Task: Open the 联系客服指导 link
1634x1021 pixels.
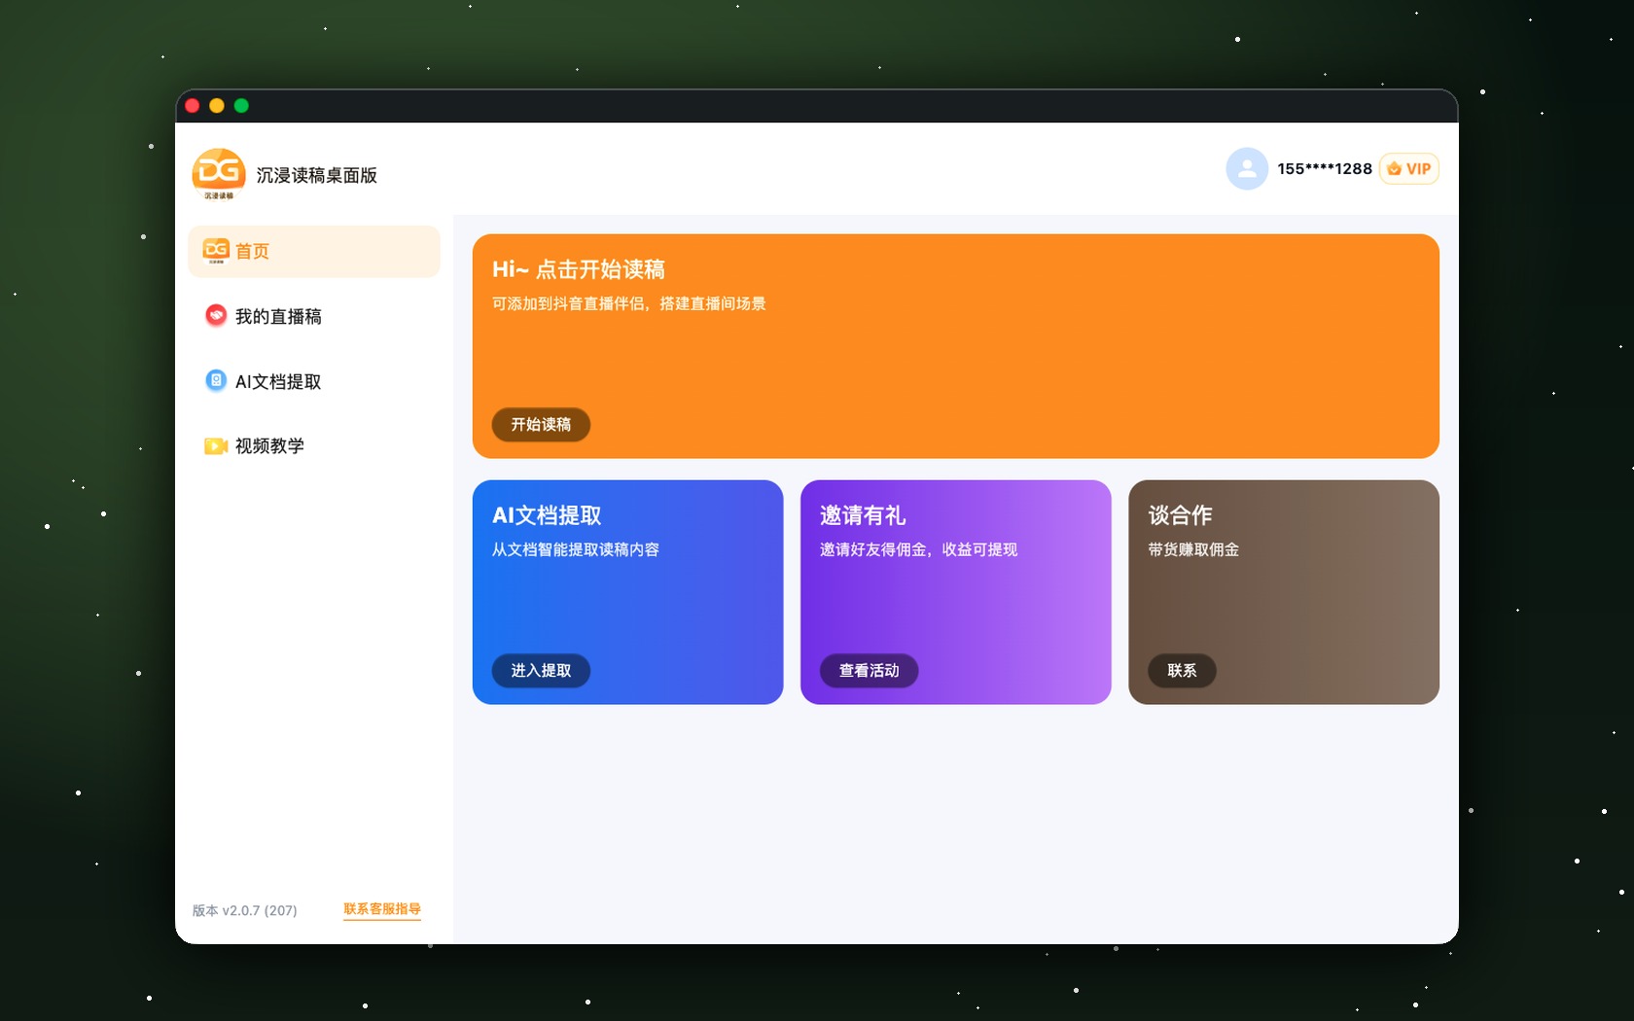Action: tap(382, 909)
